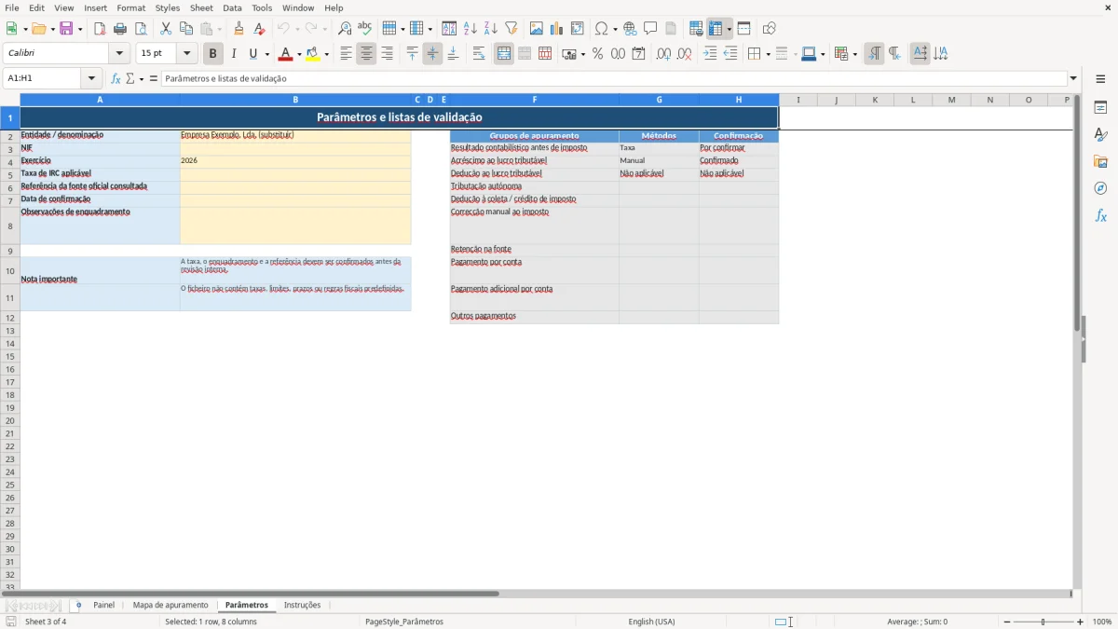1118x629 pixels.
Task: Export directly as PDF
Action: click(x=100, y=29)
